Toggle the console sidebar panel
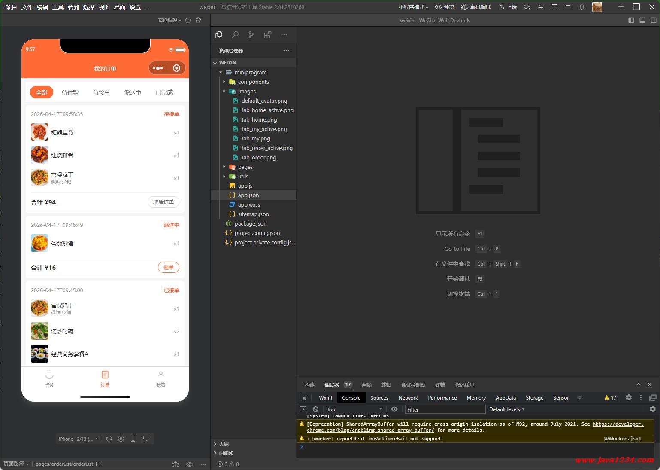The width and height of the screenshot is (660, 470). point(303,409)
